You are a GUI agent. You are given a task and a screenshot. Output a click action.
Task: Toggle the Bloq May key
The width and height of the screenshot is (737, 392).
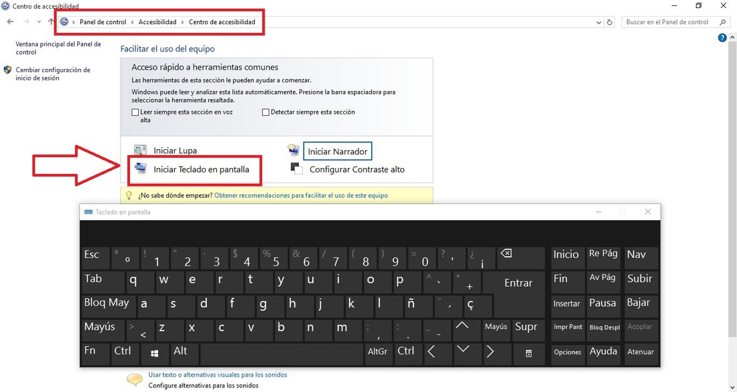click(109, 306)
